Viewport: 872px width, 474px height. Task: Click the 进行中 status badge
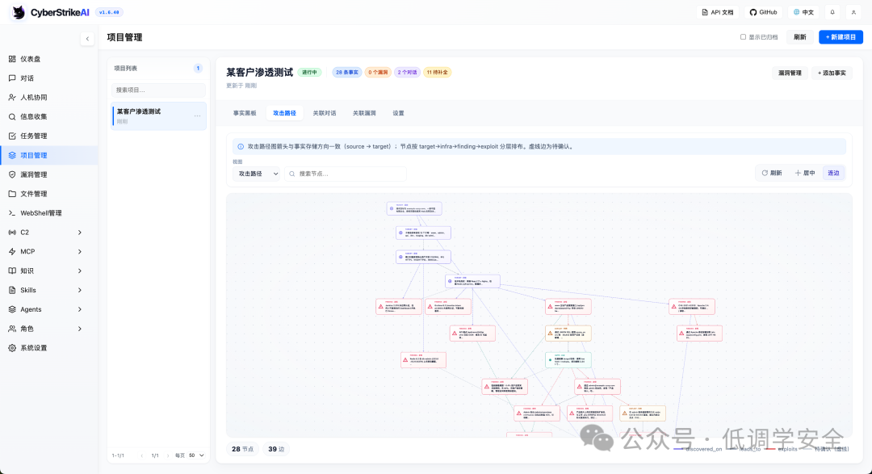click(309, 73)
